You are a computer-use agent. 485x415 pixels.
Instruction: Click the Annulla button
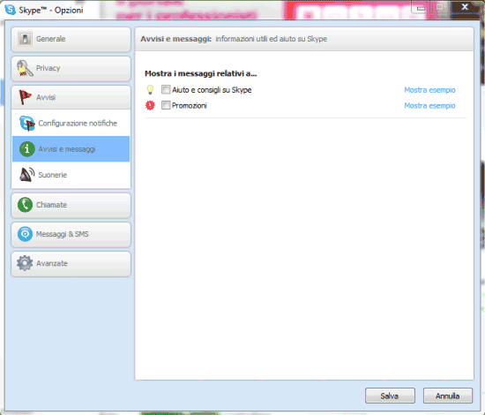pyautogui.click(x=448, y=396)
